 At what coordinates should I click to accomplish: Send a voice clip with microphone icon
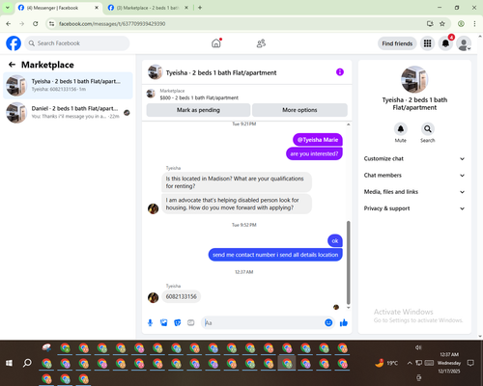click(x=150, y=322)
